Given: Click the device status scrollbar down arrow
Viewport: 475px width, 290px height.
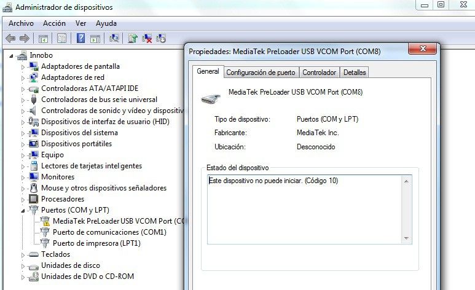Looking at the screenshot, I should [406, 238].
